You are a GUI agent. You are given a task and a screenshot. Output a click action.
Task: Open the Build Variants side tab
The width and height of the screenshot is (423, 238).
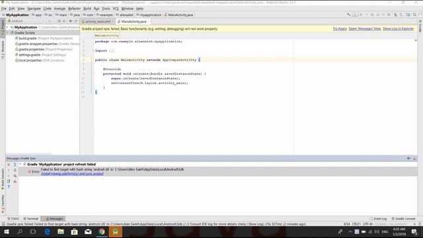pos(3,179)
